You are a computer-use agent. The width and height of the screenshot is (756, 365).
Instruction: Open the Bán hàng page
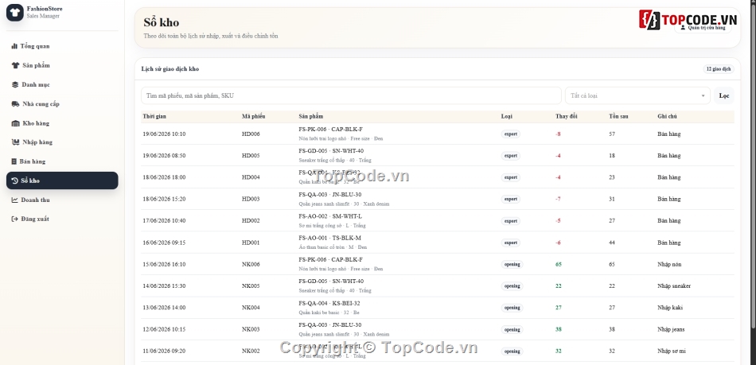point(62,161)
